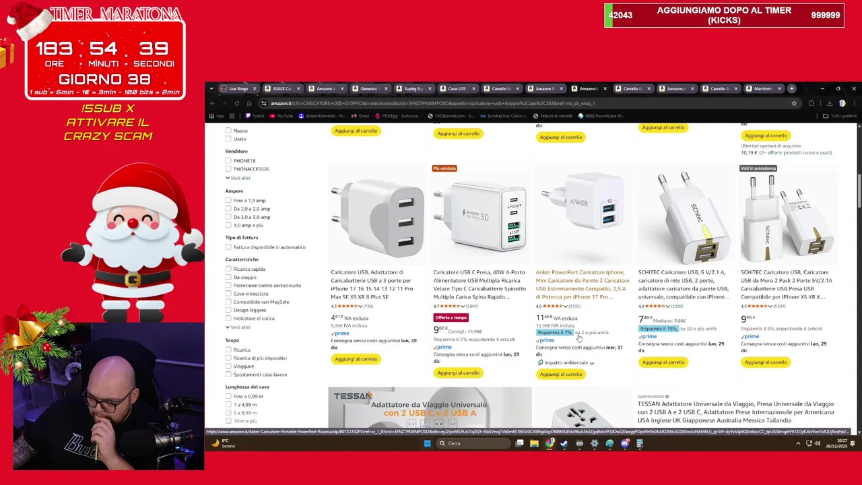The image size is (862, 485).
Task: Check the 1 a 4,99 m cable length
Action: [228, 405]
